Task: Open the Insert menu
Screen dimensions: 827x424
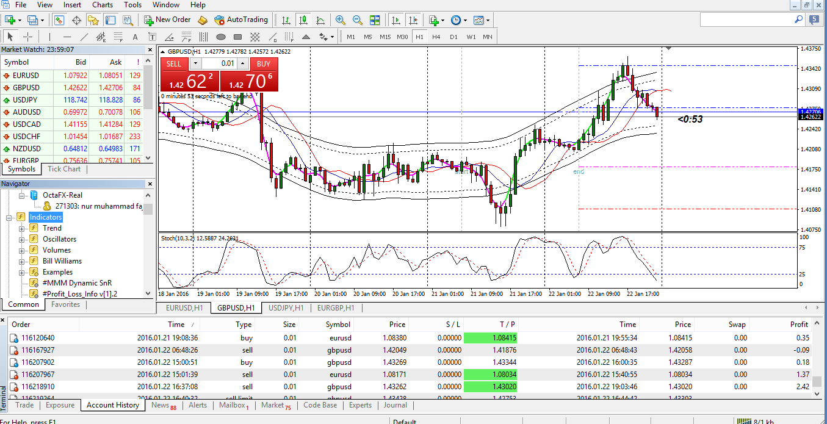Action: point(72,5)
